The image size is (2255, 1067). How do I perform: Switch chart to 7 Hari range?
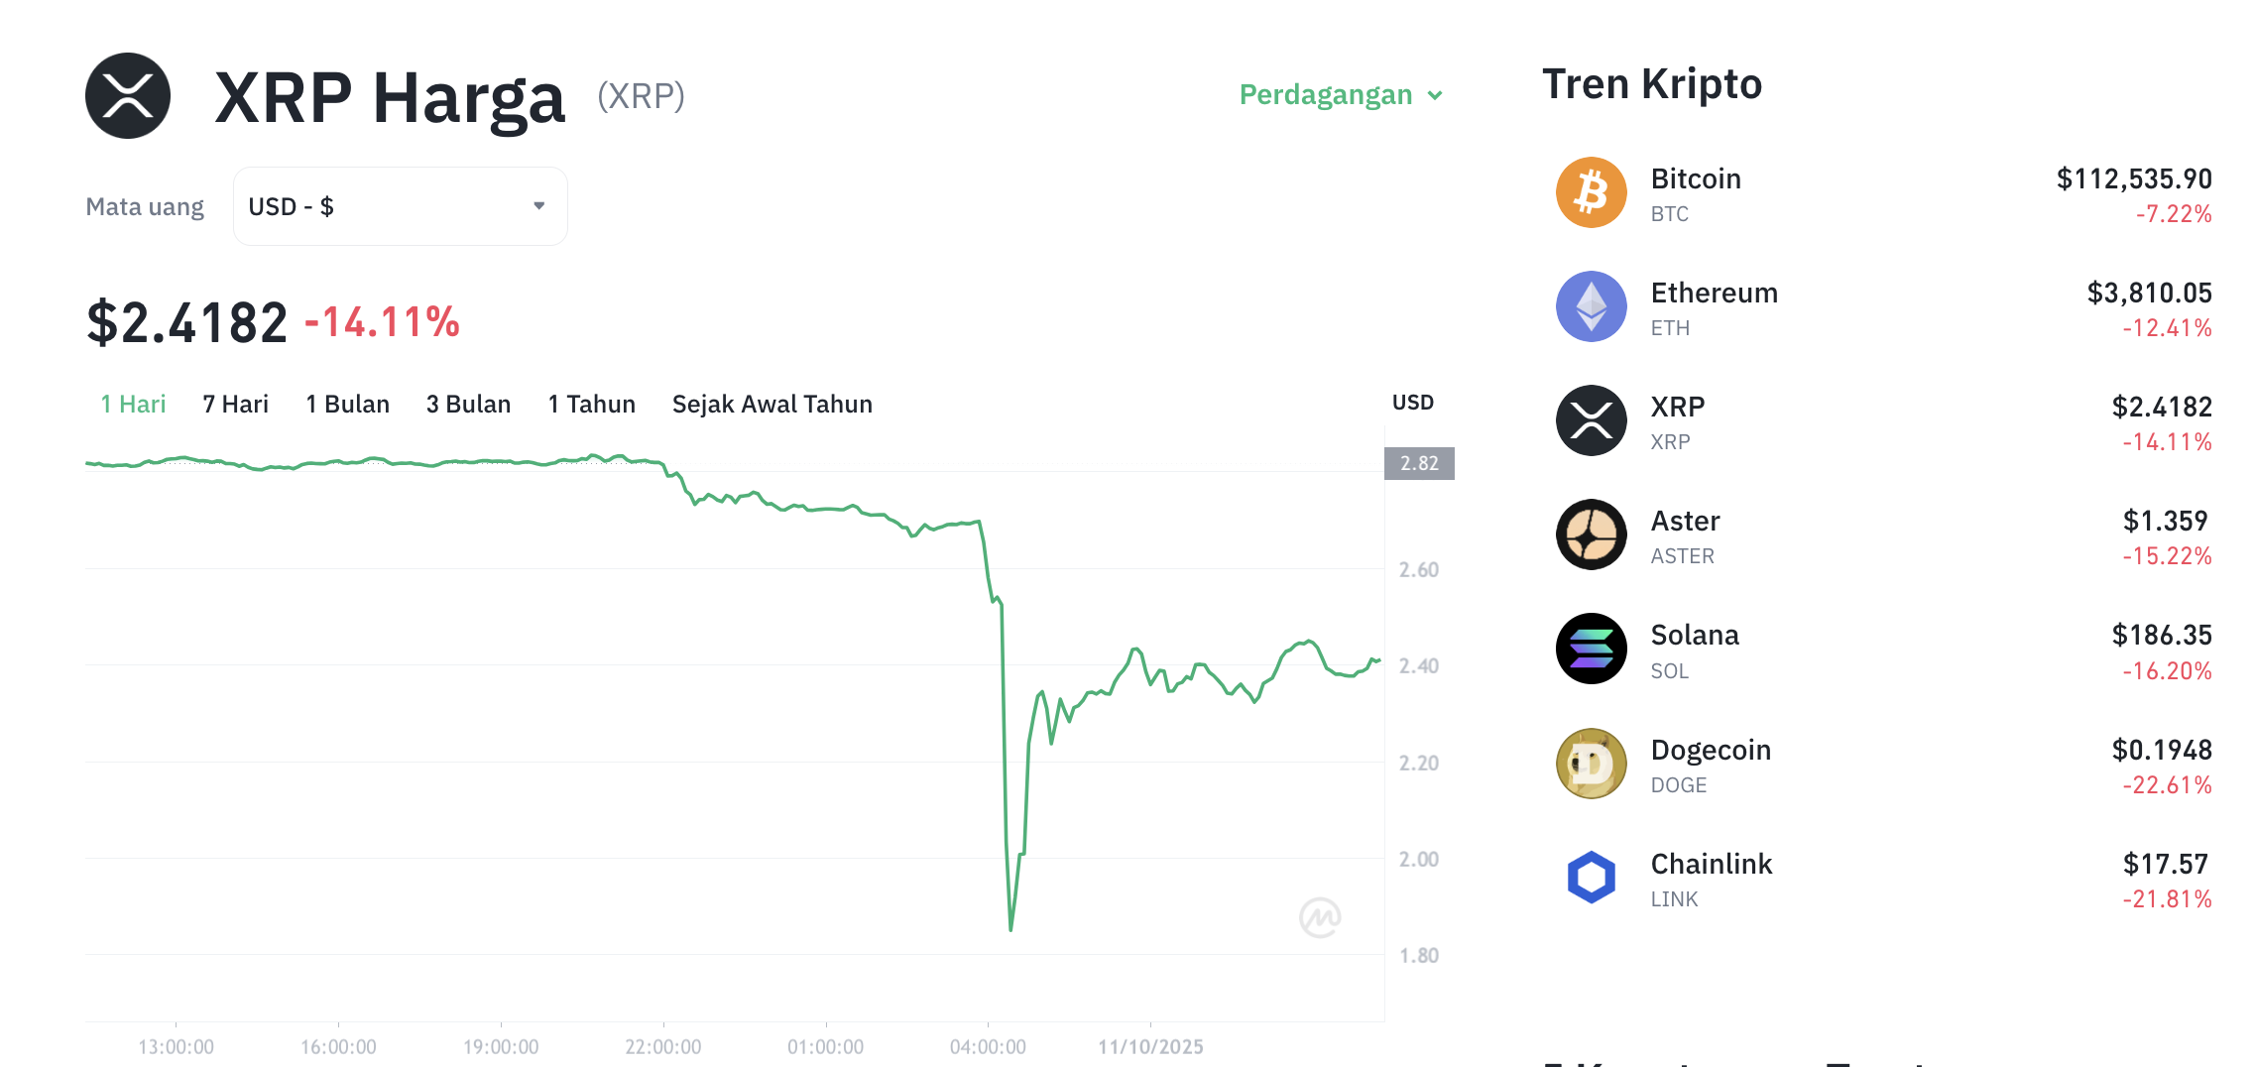(x=235, y=405)
